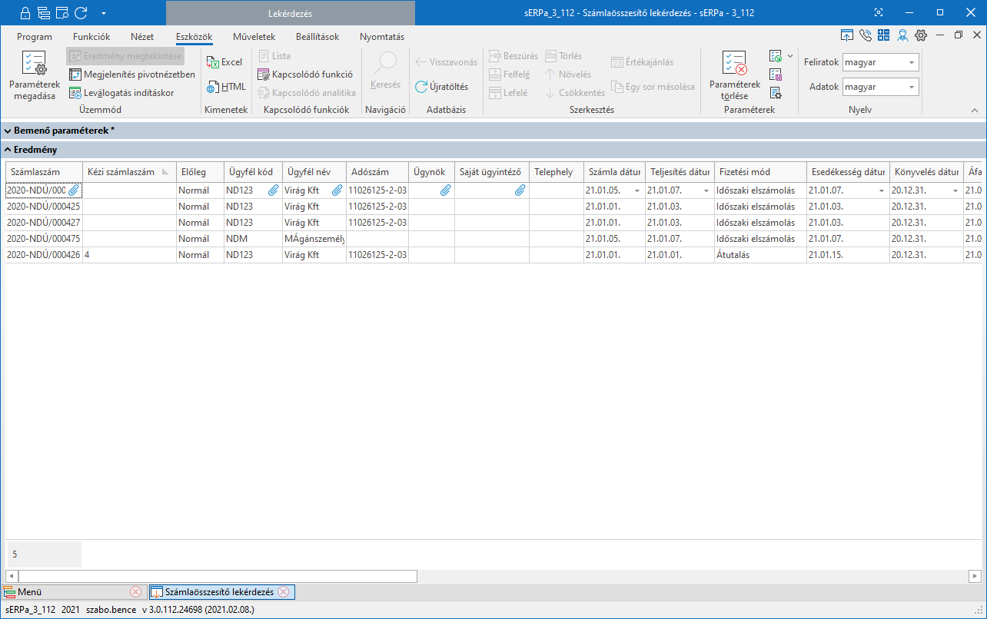Sort by the Ügyfél kód column header
987x619 pixels.
251,172
